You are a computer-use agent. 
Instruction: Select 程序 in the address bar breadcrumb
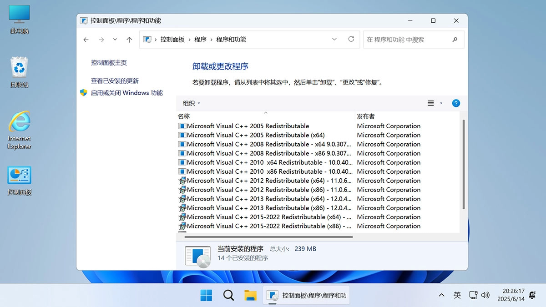point(201,40)
